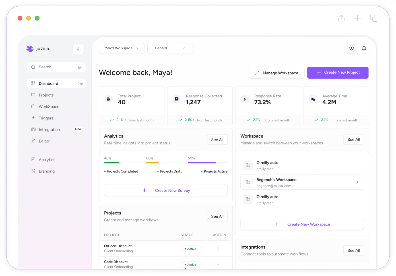Click the Dashboard grid icon
Screen dimensions: 396x276
coord(33,83)
